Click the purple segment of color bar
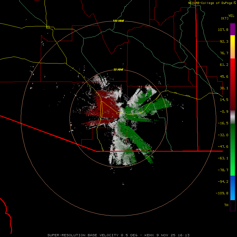This screenshot has height=237, width=237. click(x=233, y=29)
